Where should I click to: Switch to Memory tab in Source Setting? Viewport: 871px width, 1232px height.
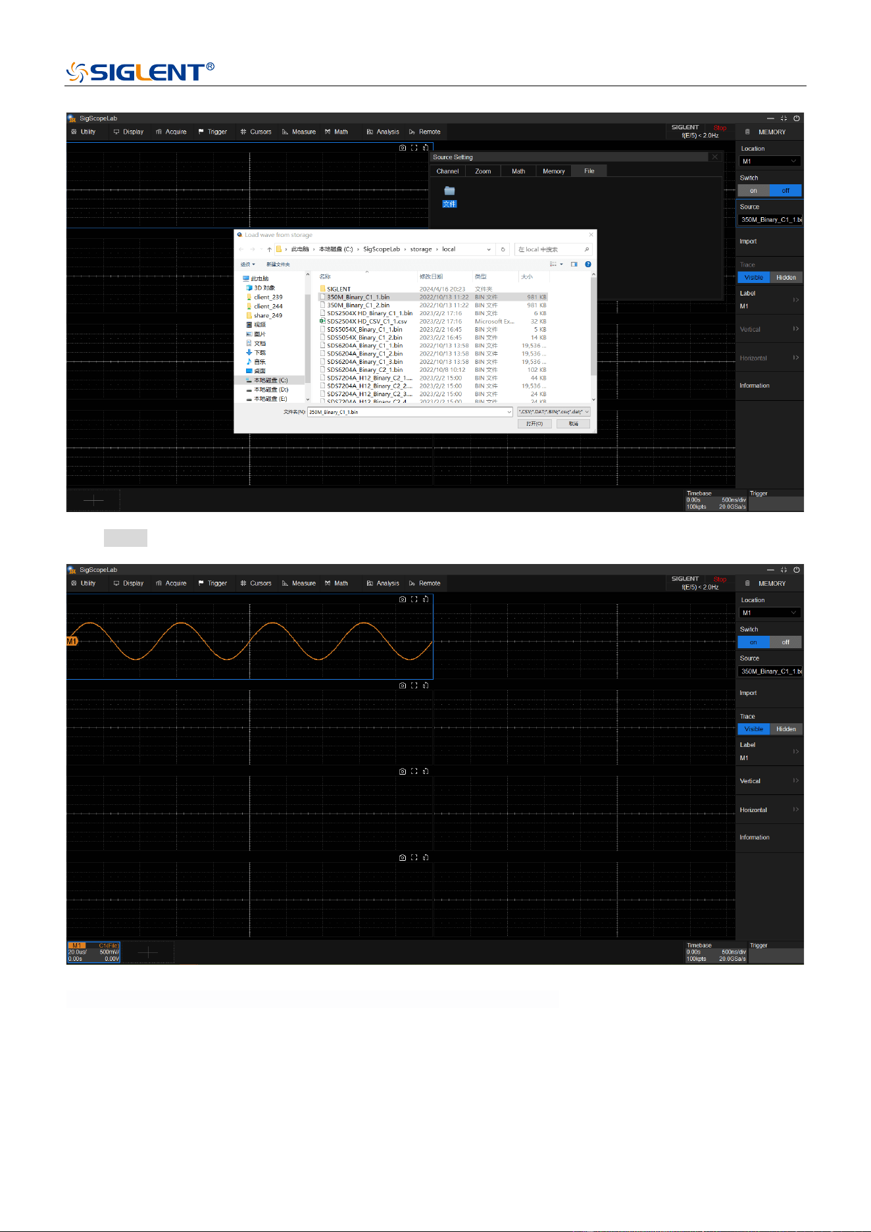[x=554, y=171]
